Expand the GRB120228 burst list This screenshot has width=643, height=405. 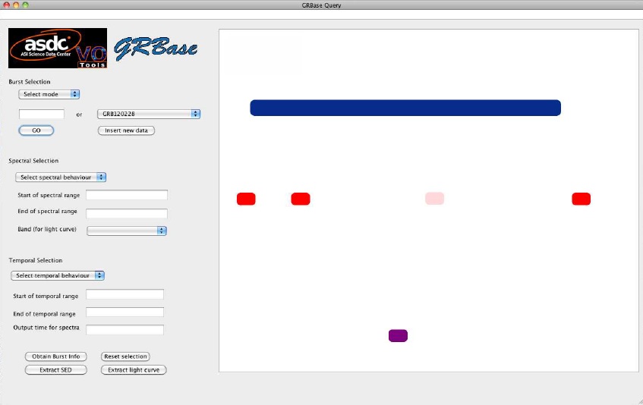click(149, 114)
